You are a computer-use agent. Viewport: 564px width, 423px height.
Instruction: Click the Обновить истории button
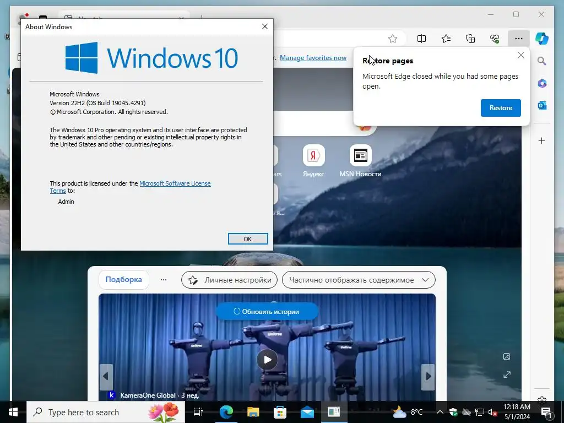267,312
